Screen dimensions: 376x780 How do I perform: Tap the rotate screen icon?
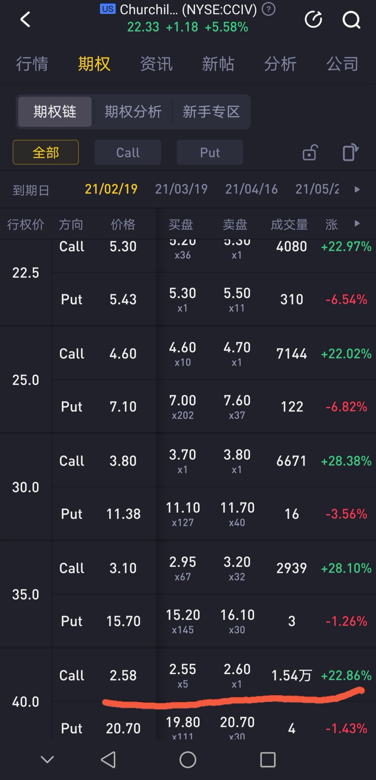click(x=350, y=152)
